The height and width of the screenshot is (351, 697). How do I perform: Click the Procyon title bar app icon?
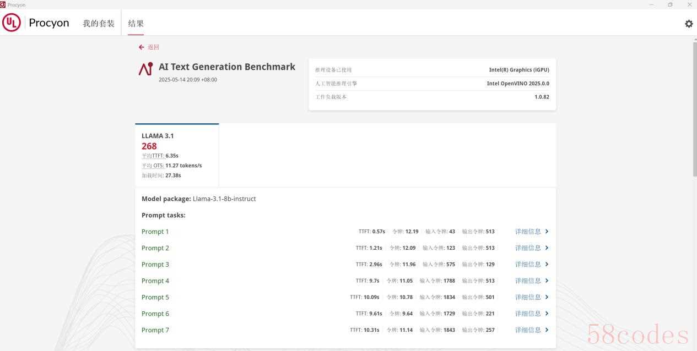coord(3,4)
